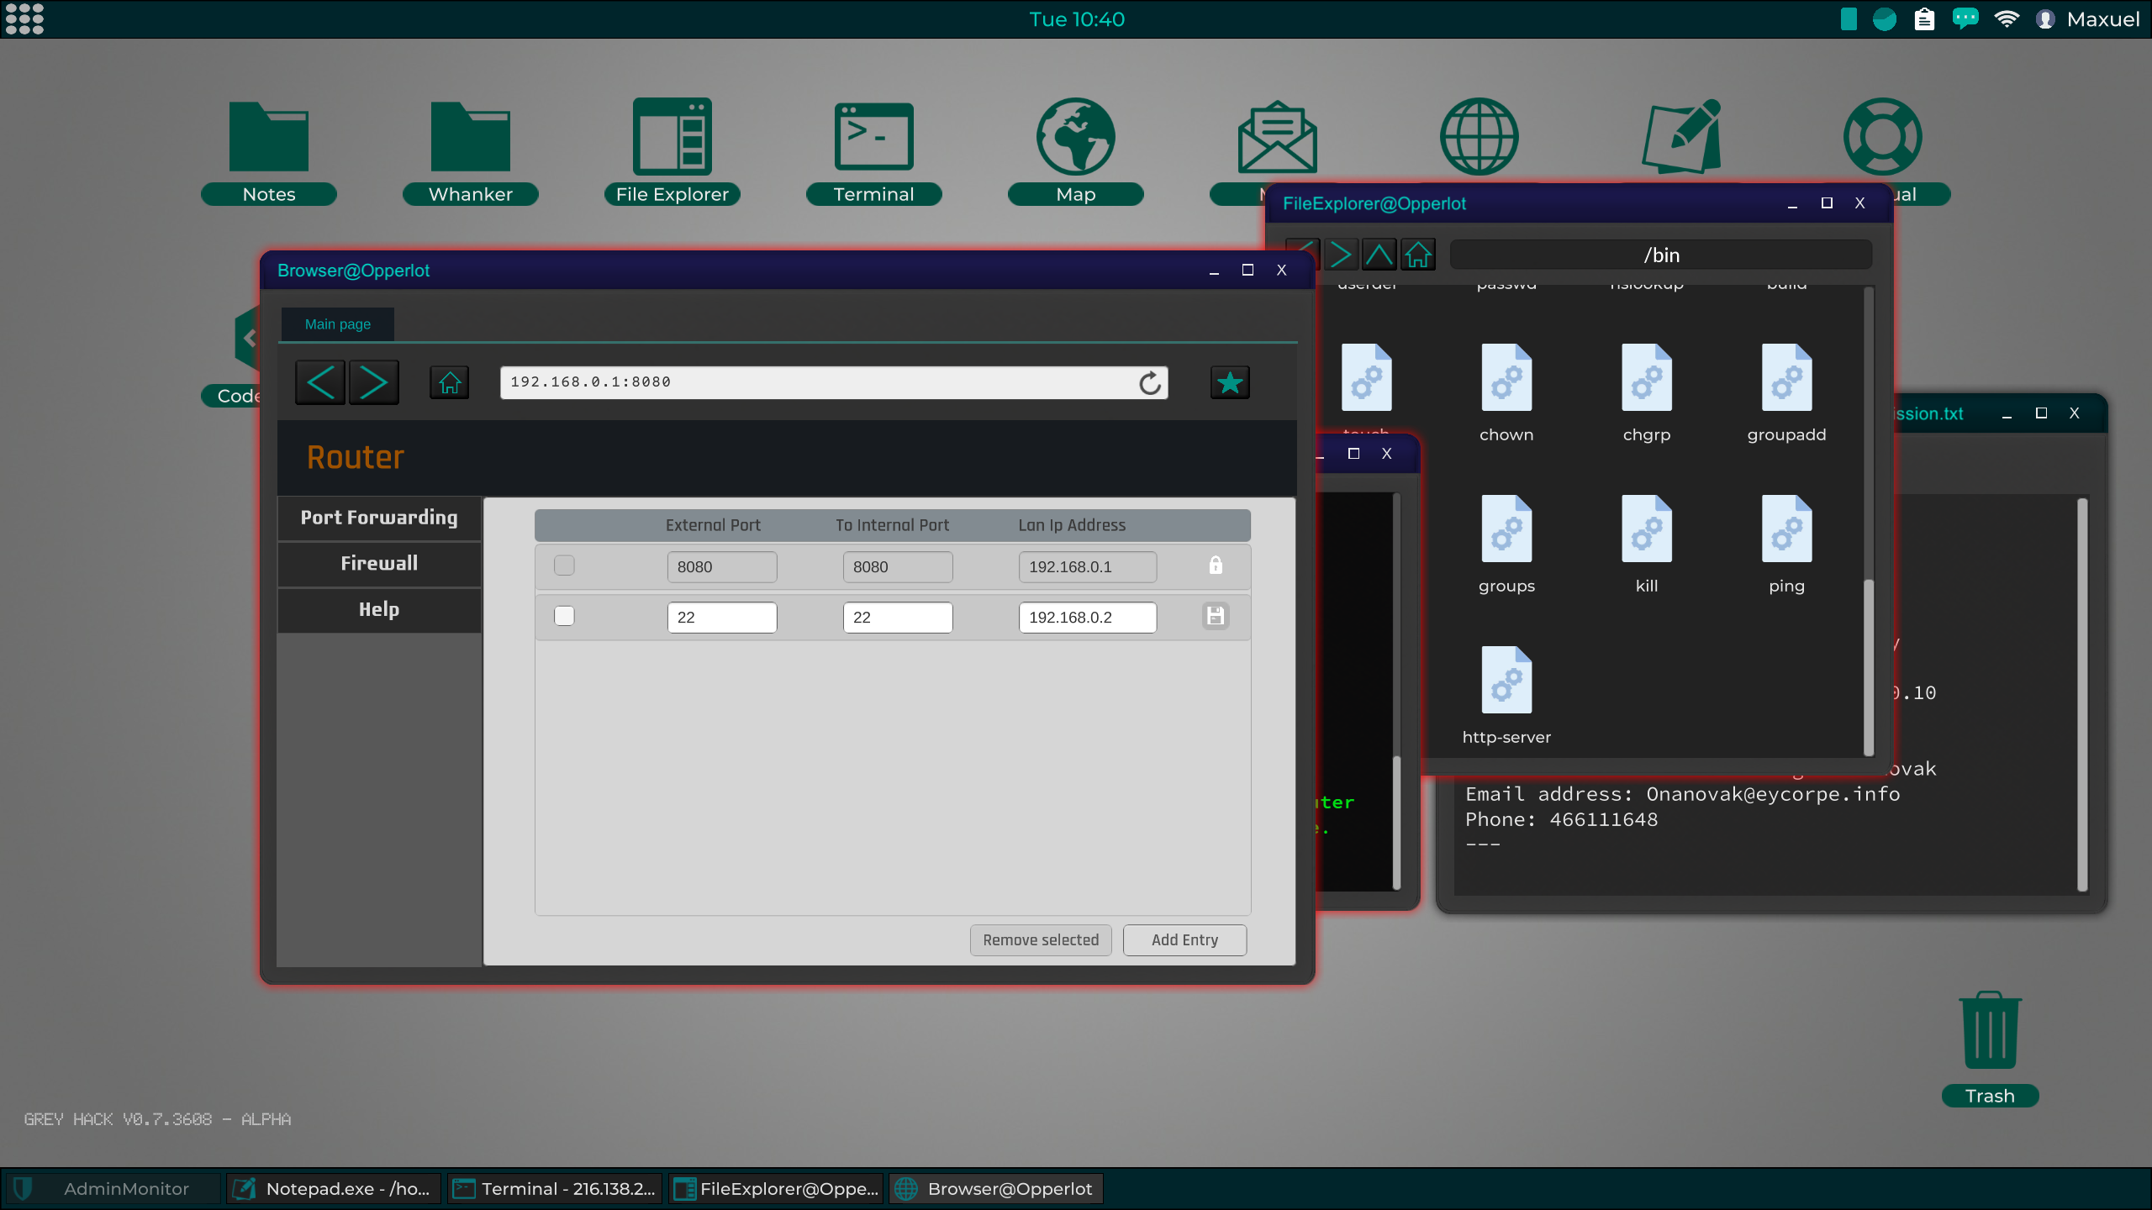Open the router Help section
This screenshot has width=2152, height=1210.
(x=379, y=609)
